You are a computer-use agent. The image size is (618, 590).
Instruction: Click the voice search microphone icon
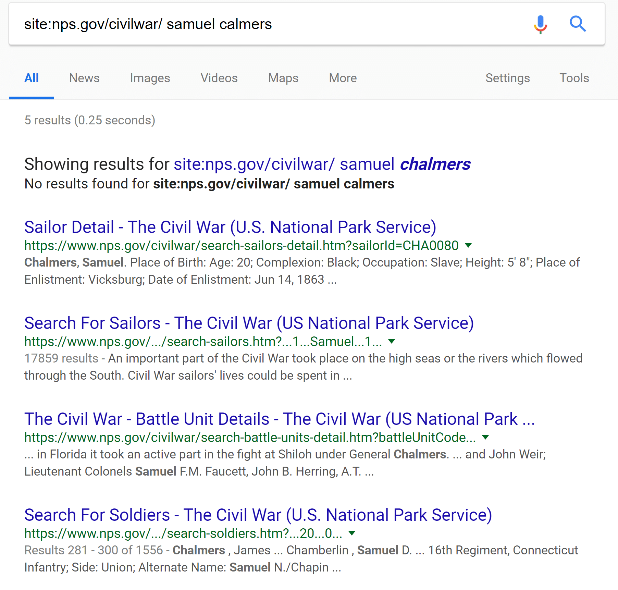click(x=540, y=24)
